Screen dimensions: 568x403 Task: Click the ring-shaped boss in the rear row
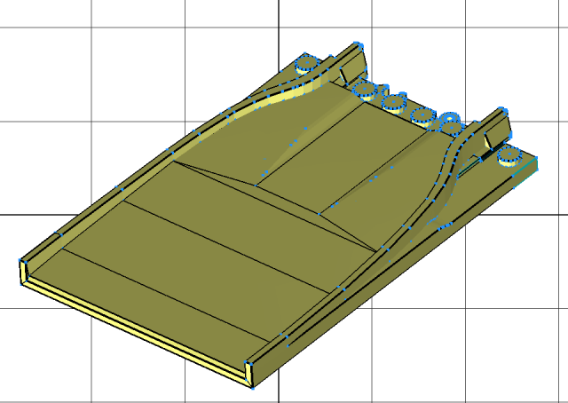pyautogui.click(x=450, y=121)
